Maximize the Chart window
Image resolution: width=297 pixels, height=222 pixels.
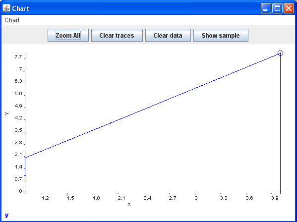tap(277, 8)
